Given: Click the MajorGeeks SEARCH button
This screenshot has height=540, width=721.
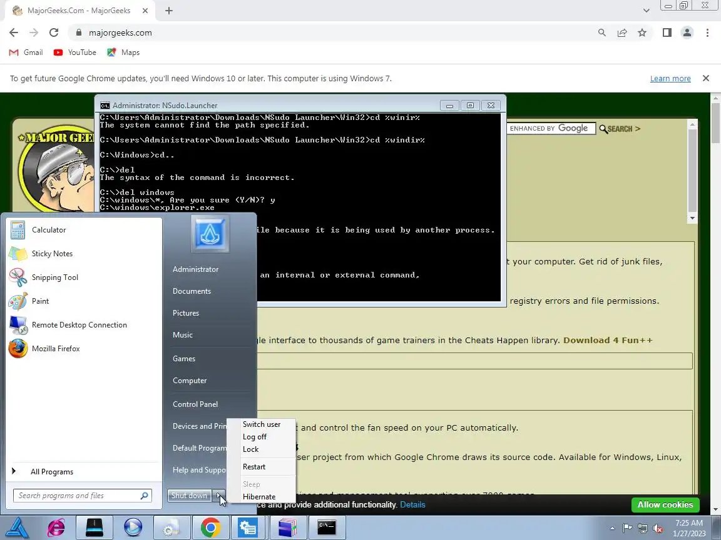Looking at the screenshot, I should point(620,129).
